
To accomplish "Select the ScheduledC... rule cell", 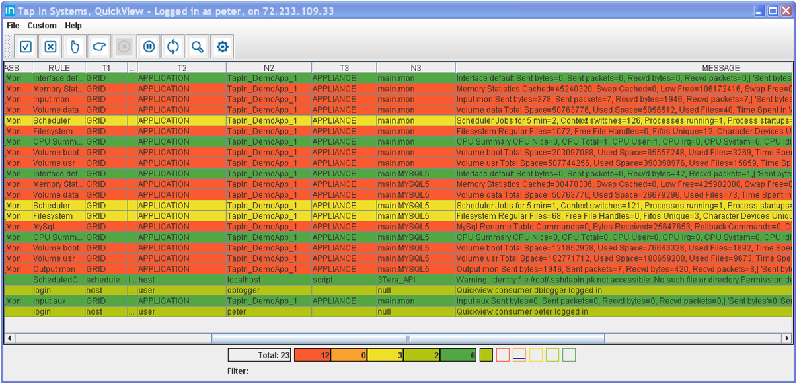I will coord(59,280).
